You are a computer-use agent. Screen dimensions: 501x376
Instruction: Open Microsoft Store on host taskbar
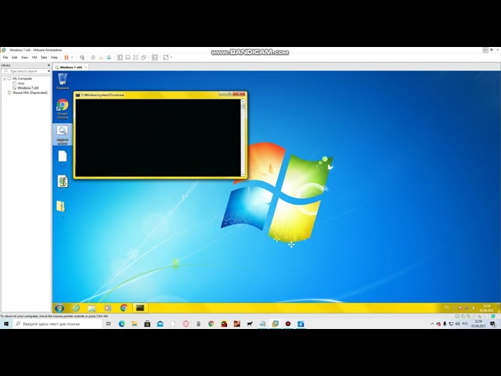[x=147, y=324]
